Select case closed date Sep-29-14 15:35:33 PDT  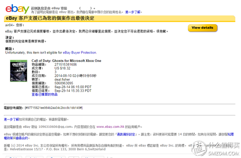[x=73, y=91]
